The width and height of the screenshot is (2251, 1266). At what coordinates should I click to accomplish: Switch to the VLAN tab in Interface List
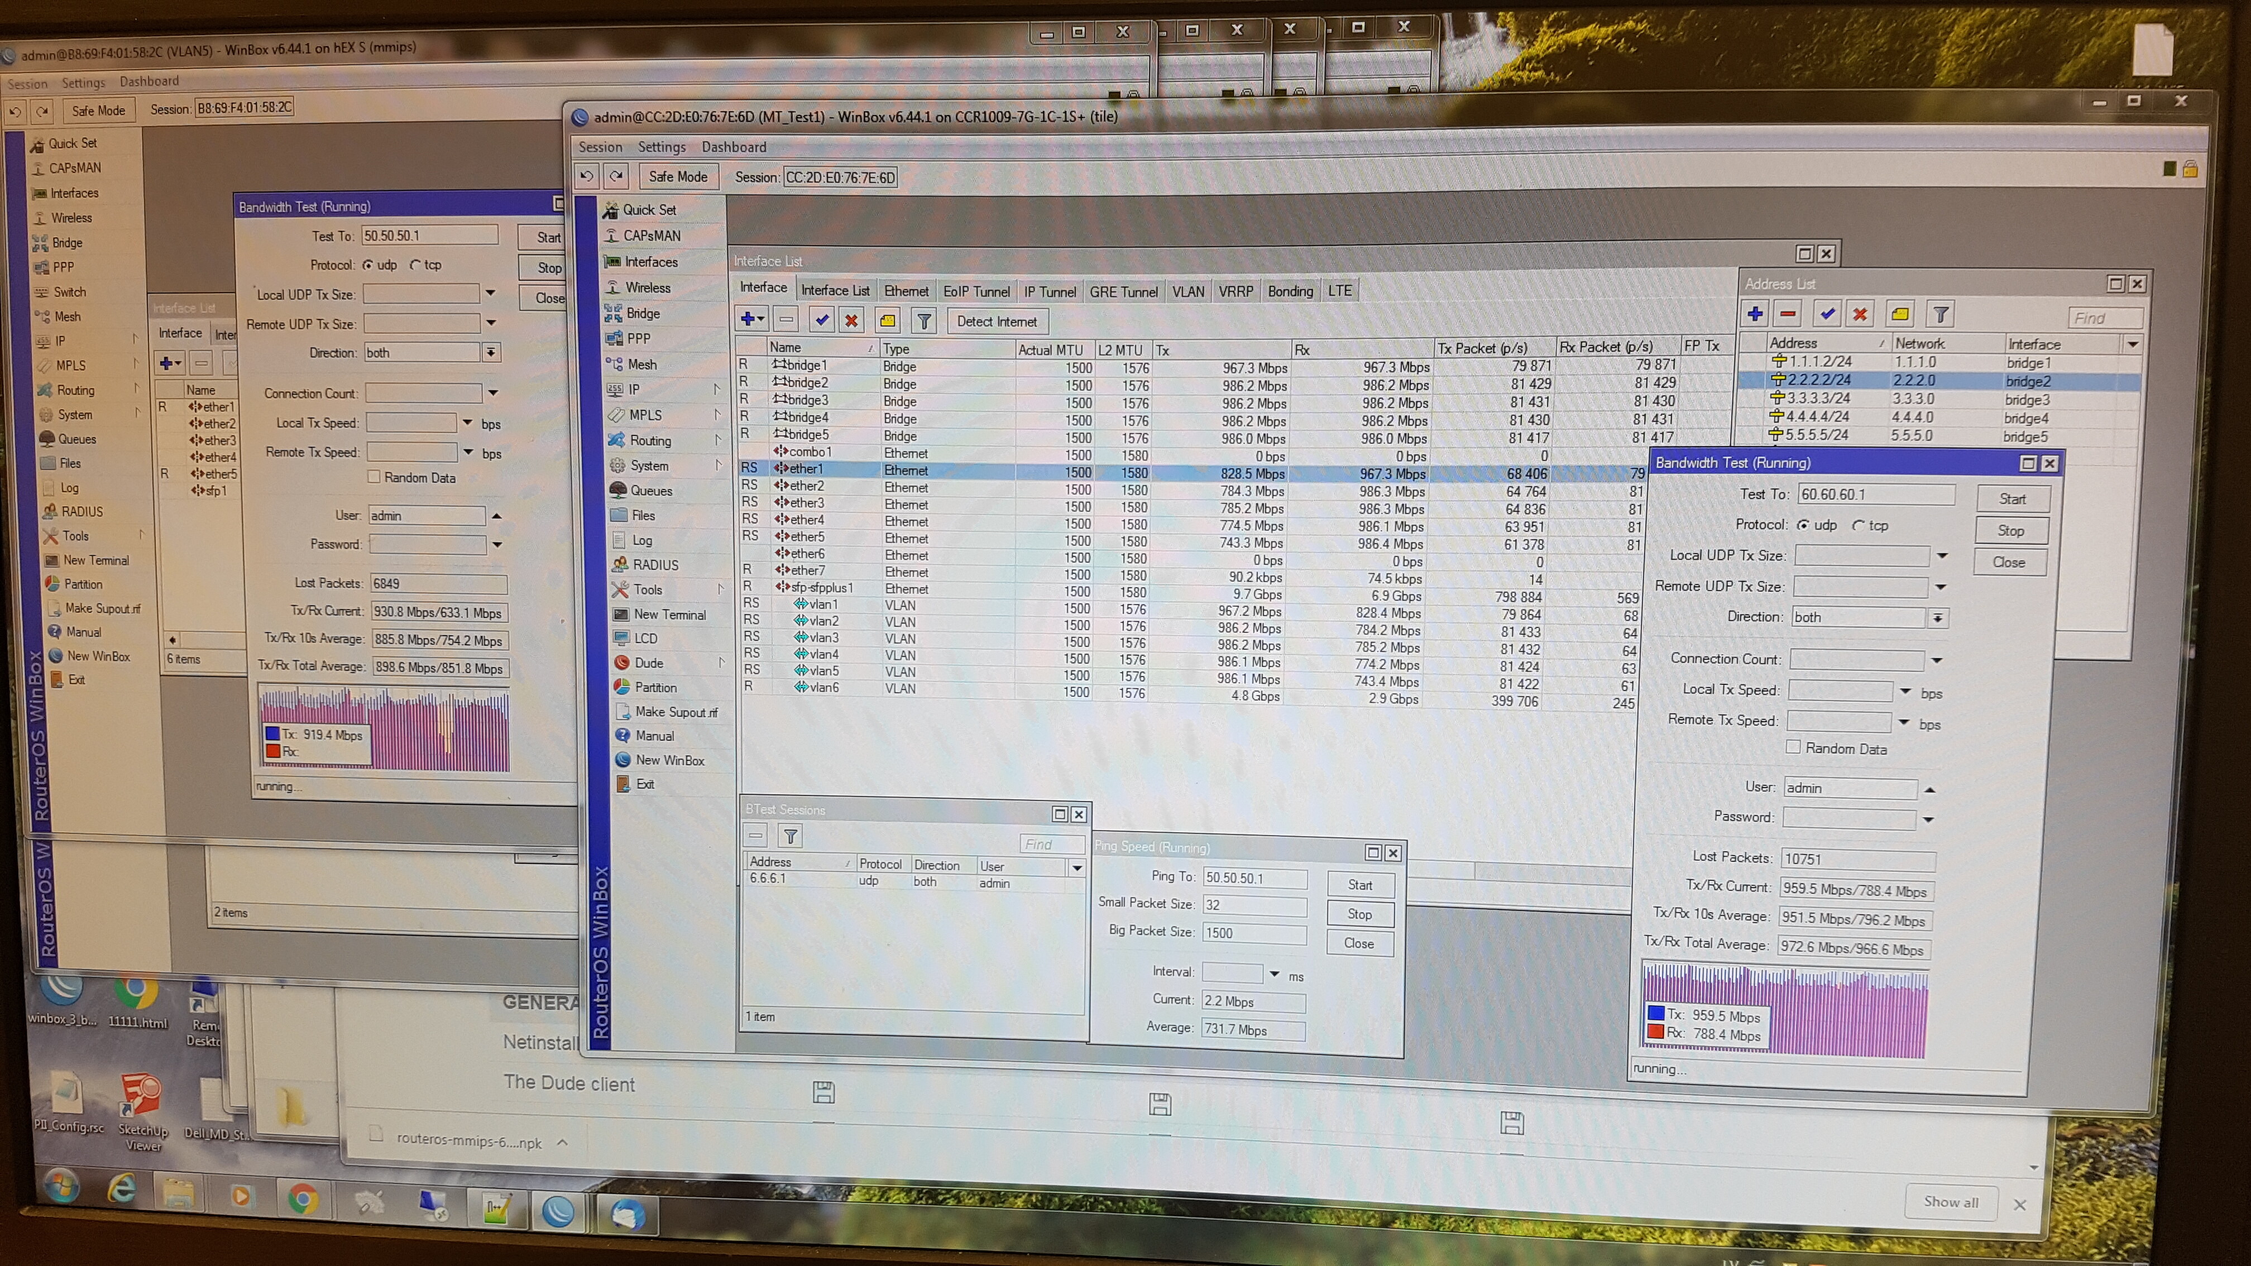pyautogui.click(x=1187, y=292)
